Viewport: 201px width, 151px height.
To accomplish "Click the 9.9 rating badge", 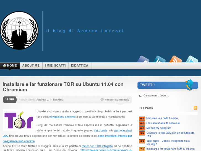I will tap(142, 133).
